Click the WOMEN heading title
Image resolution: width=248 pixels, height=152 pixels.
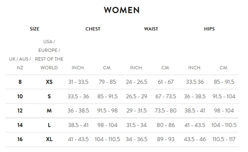click(x=122, y=10)
